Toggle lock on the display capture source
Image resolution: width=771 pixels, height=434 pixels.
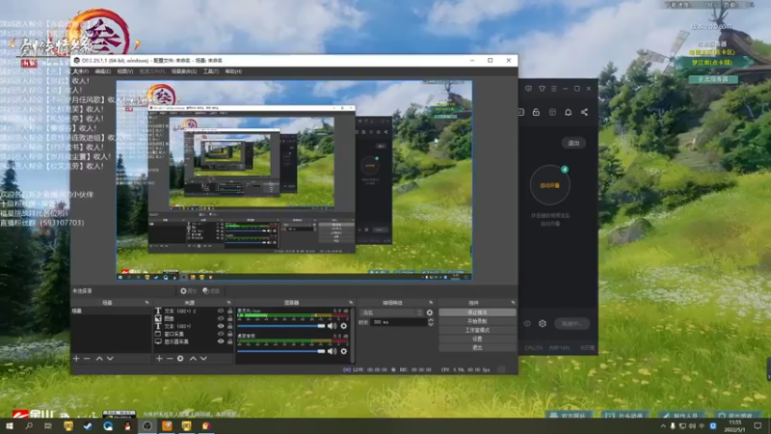click(x=229, y=341)
